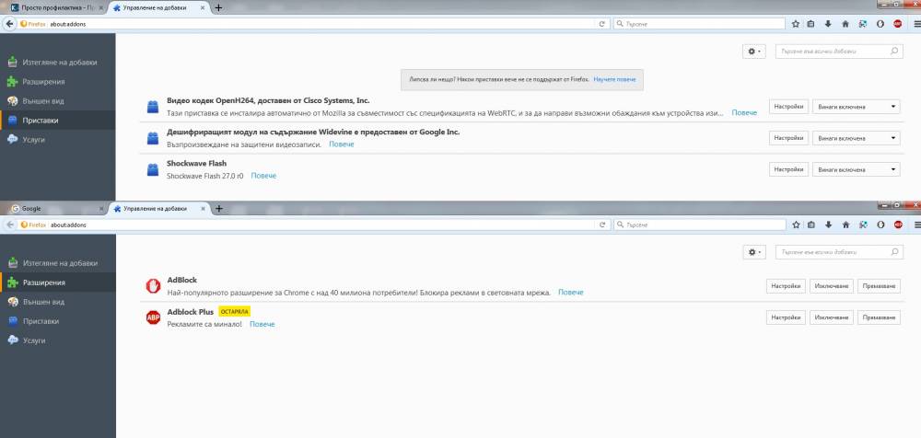The width and height of the screenshot is (921, 438).
Task: Show bookmarks list in bottom window toolbar
Action: (x=811, y=225)
